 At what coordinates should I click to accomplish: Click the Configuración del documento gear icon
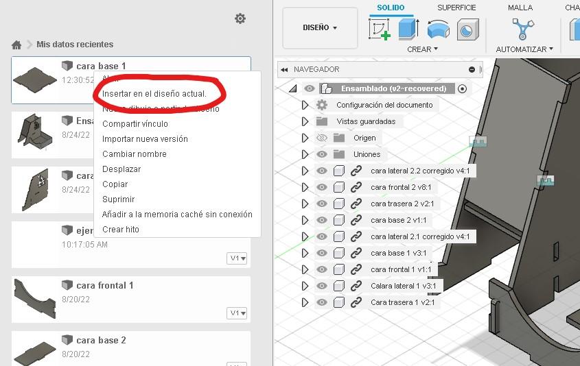click(x=322, y=105)
